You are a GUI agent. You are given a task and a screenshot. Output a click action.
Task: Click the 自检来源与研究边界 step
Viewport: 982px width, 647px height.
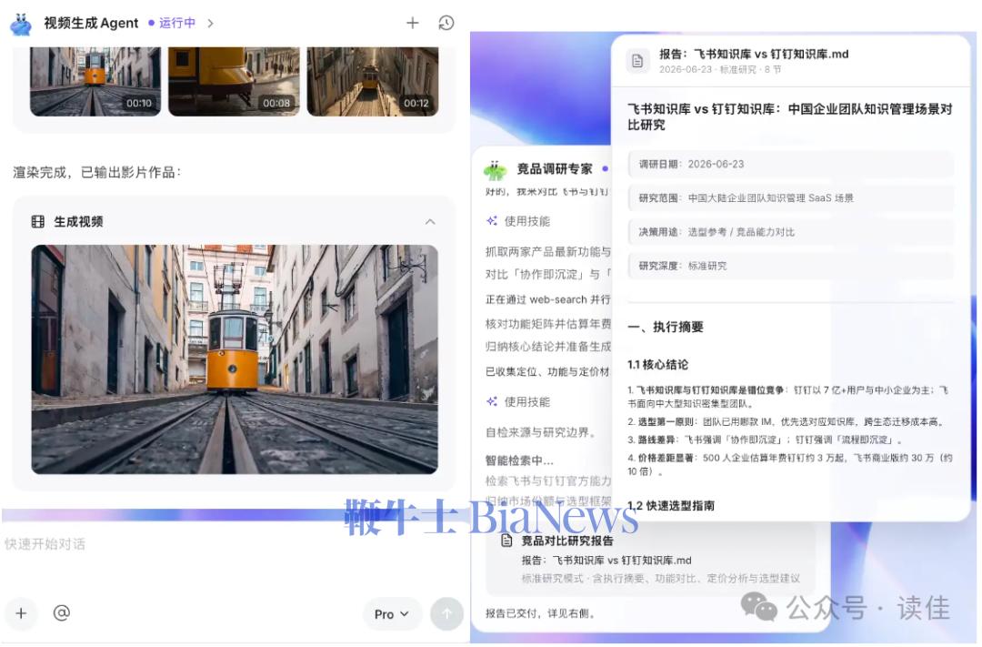[540, 432]
